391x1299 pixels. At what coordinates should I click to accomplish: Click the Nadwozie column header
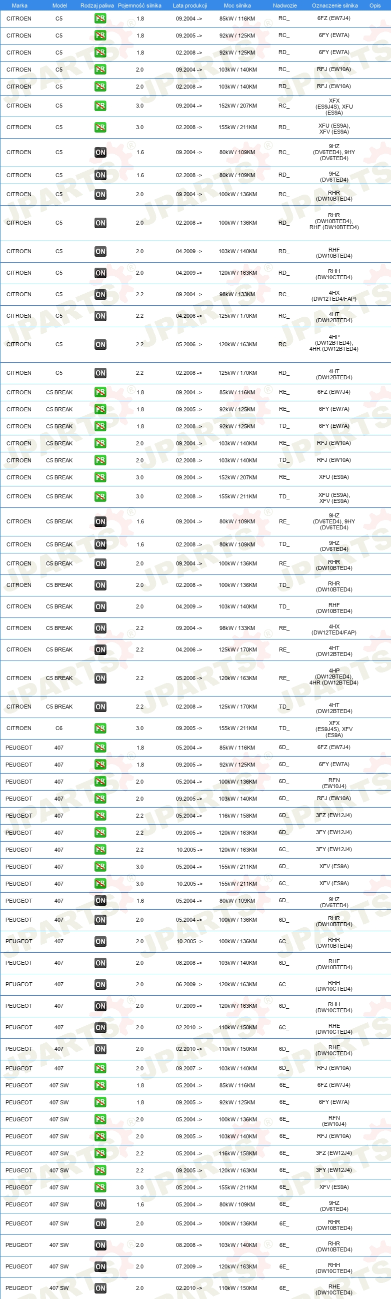284,6
